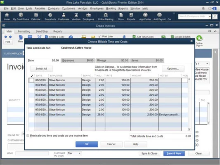The height and width of the screenshot is (165, 220).
Task: Toggle the Print Later checkbox
Action: click(99, 36)
